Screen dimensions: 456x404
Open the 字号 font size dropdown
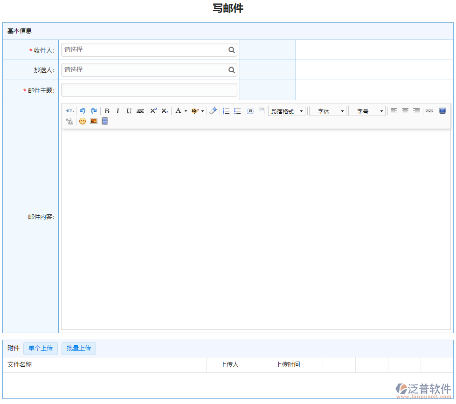367,111
